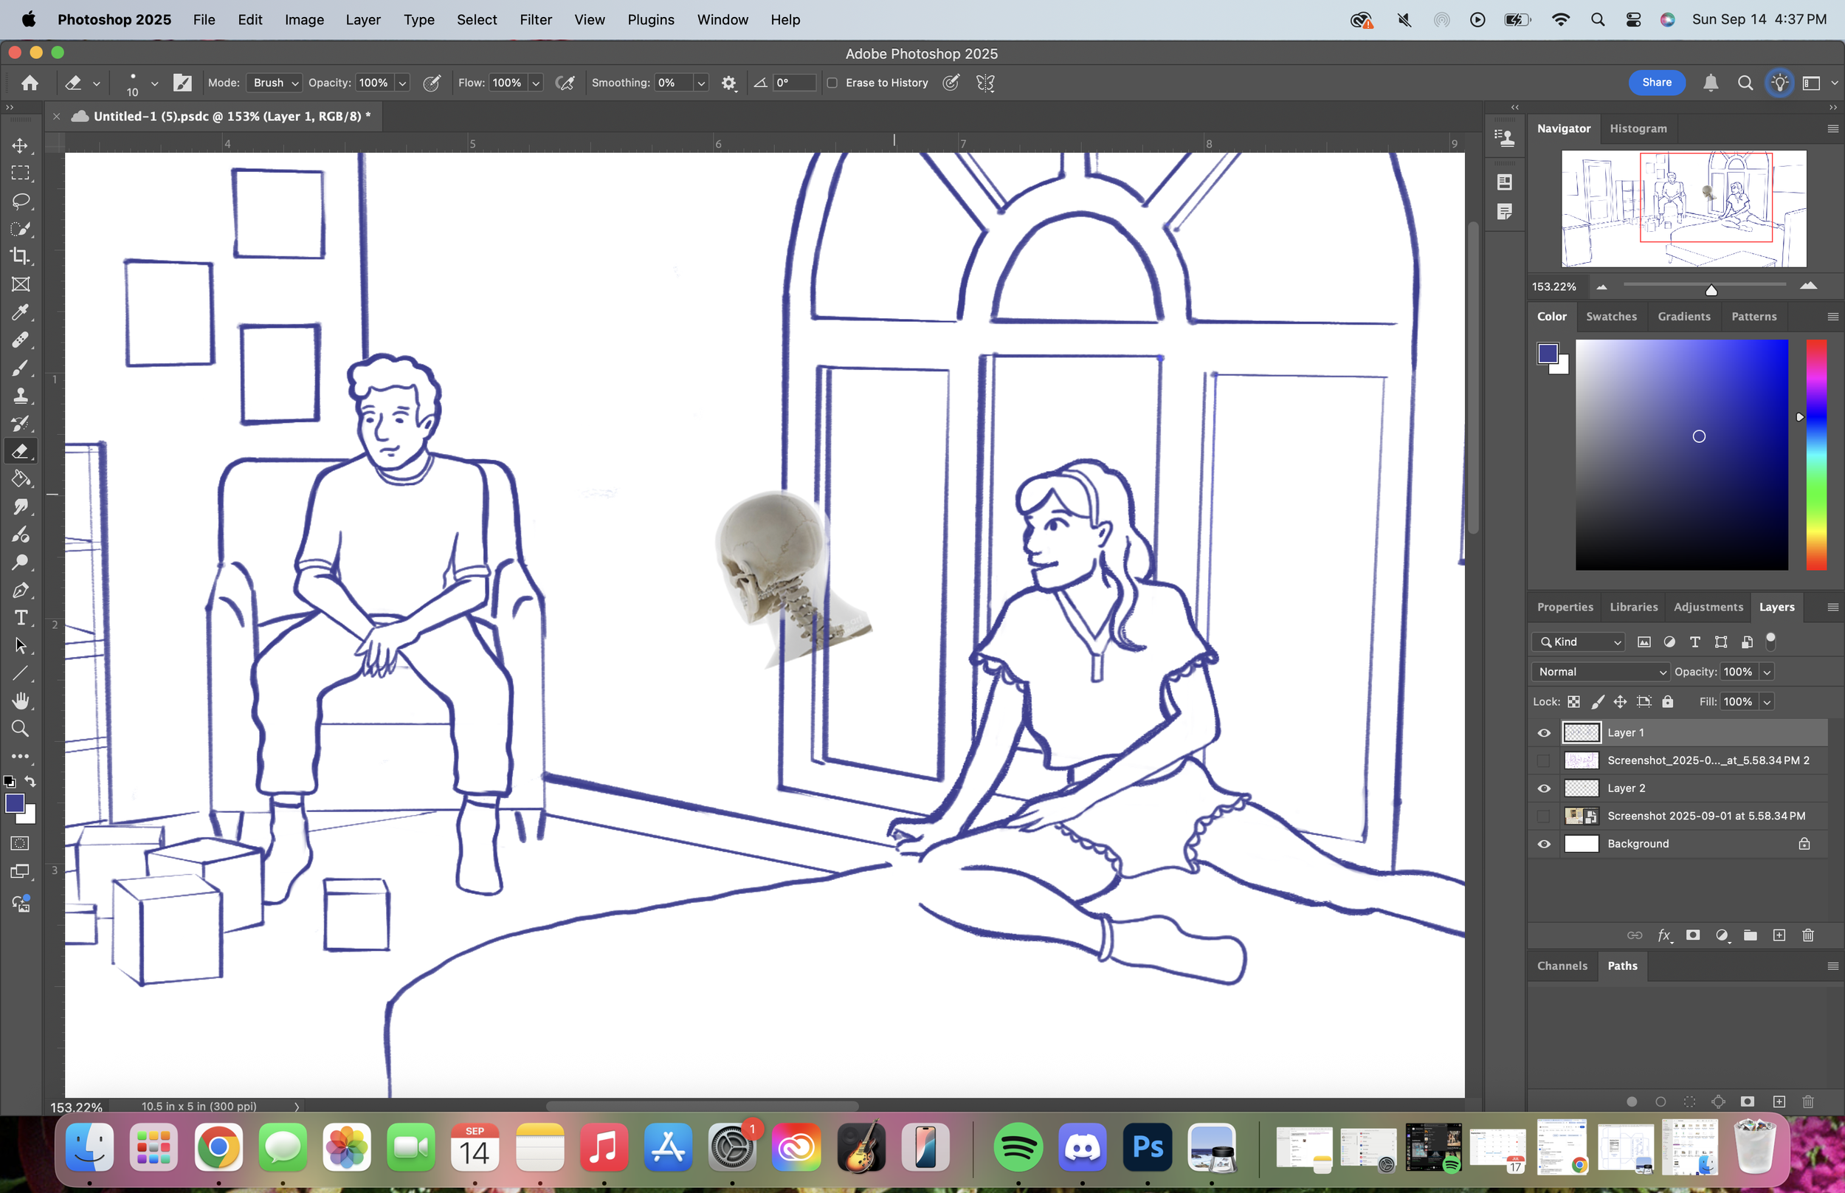1845x1193 pixels.
Task: Open the eraser Mode dropdown
Action: coord(274,83)
